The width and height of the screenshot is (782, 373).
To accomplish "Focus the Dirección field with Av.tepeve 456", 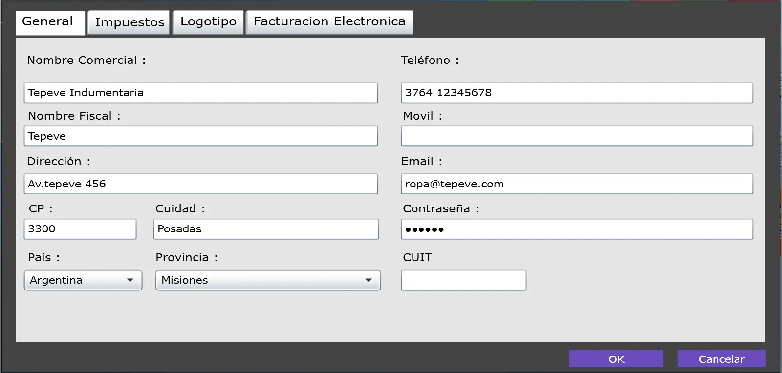I will click(201, 184).
